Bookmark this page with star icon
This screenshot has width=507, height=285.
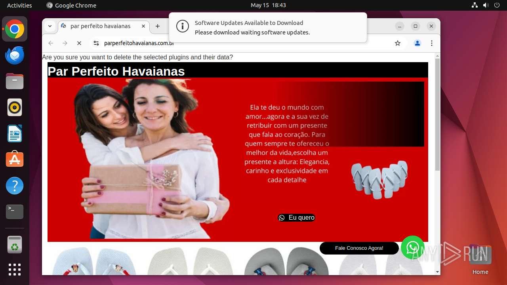point(398,43)
